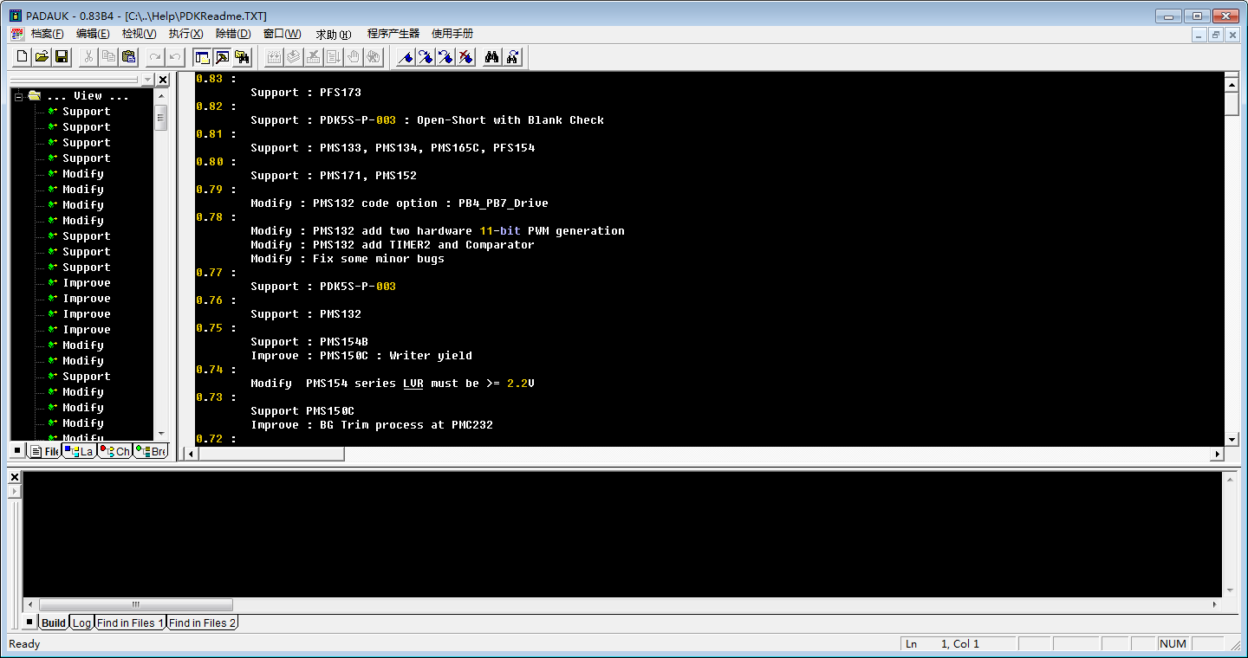Viewport: 1248px width, 658px height.
Task: Toggle a bookmark with the blue flag icon
Action: [x=406, y=56]
